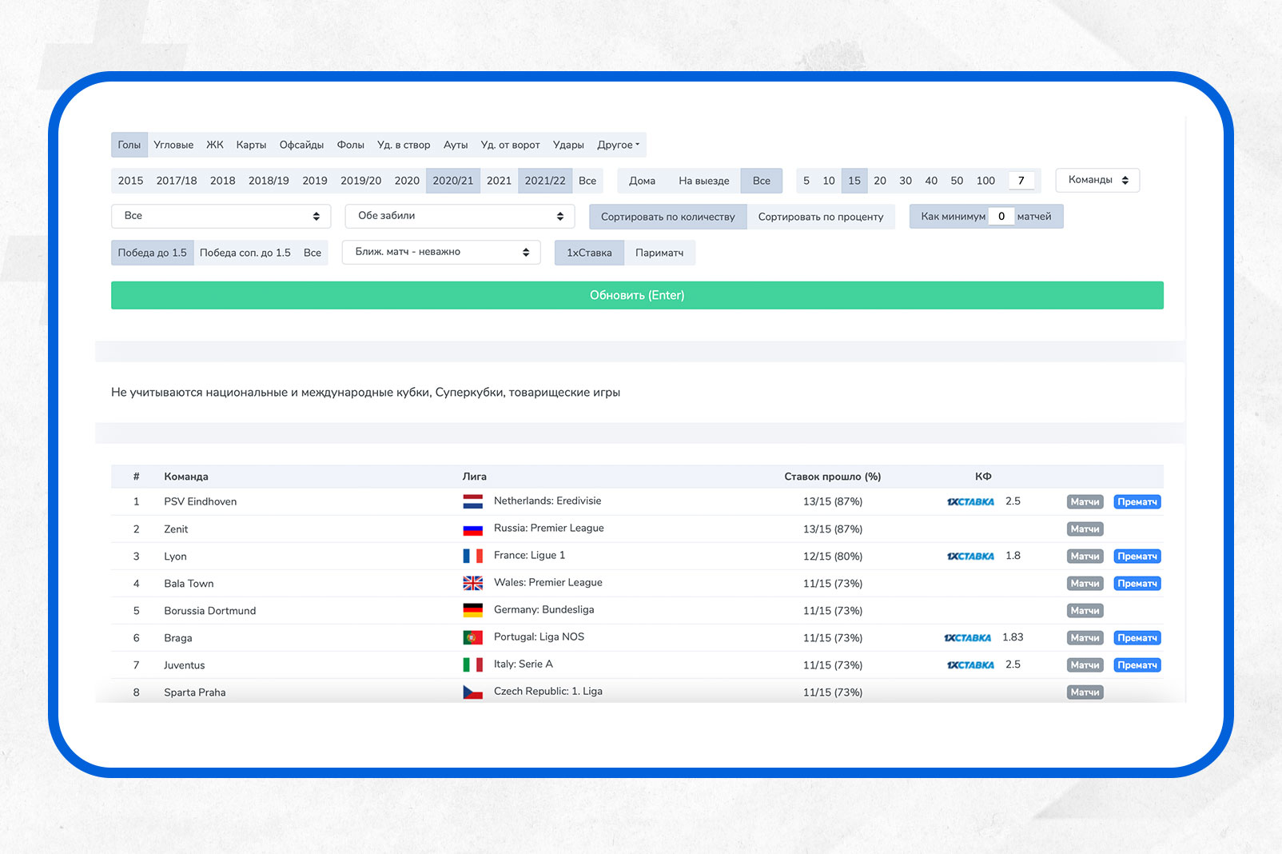Open Прематч for PSV Eindhoven
Viewport: 1282px width, 854px height.
coord(1137,502)
